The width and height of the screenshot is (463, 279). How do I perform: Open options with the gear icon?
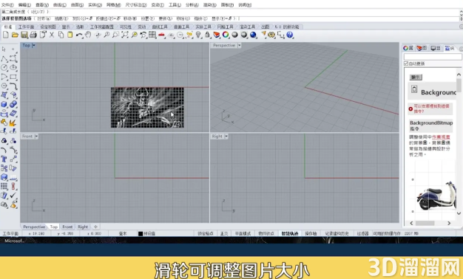click(271, 35)
